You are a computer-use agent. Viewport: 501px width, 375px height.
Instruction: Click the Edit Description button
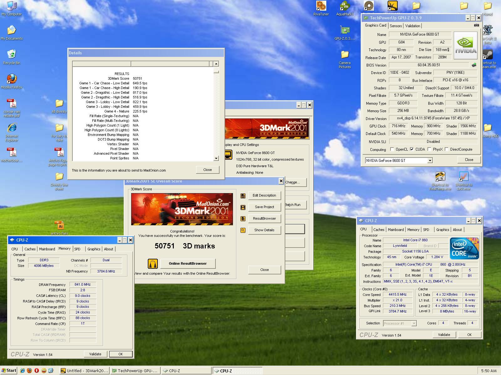[264, 195]
